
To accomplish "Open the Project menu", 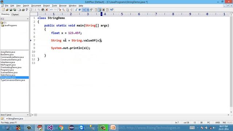I will coord(46,6).
